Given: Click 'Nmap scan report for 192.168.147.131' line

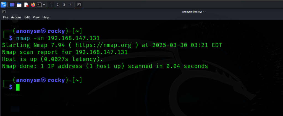Looking at the screenshot, I should tap(65, 52).
